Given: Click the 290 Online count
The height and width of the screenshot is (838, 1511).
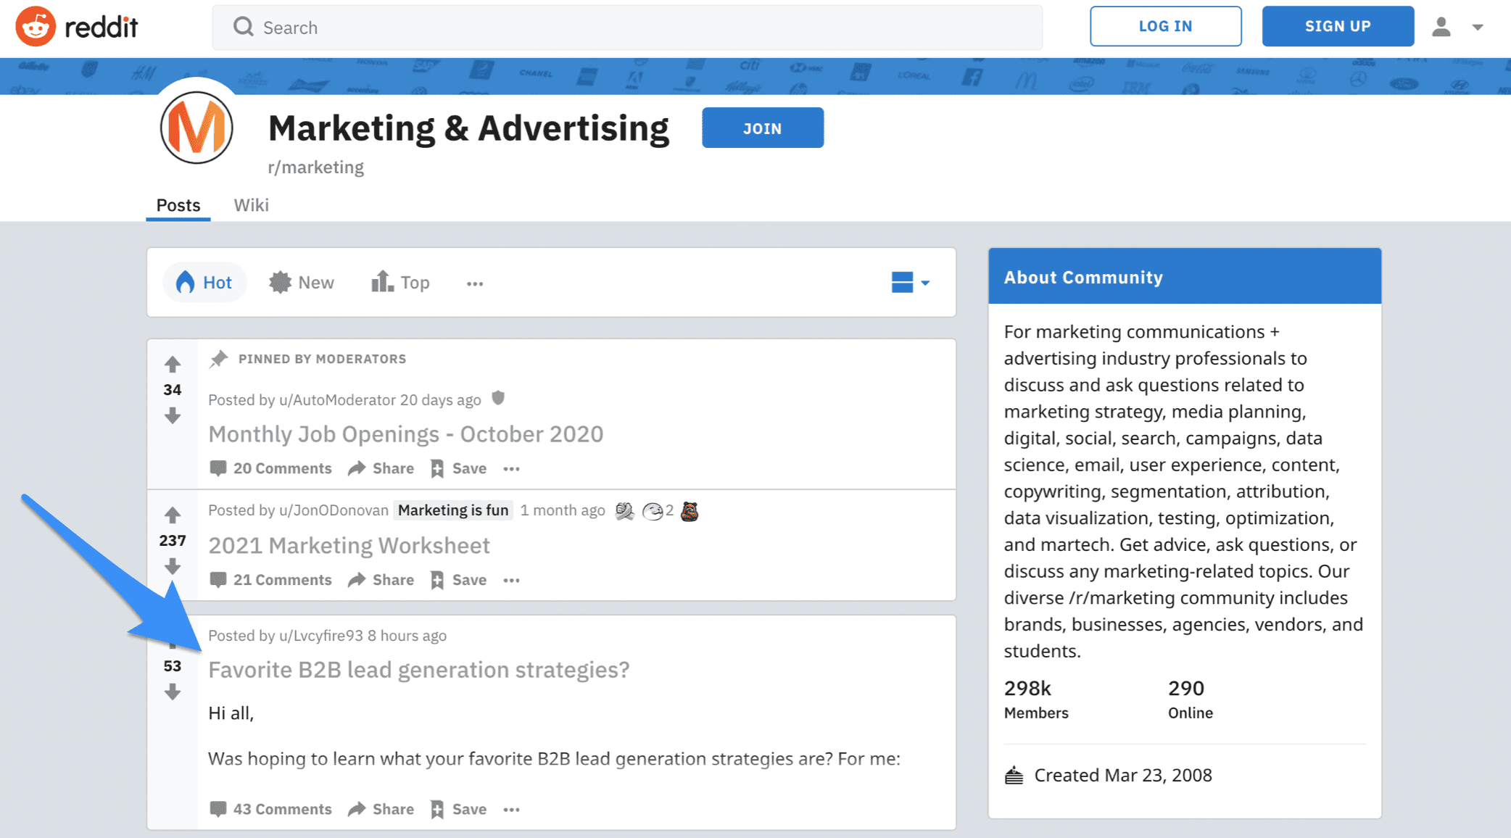Looking at the screenshot, I should pos(1190,699).
